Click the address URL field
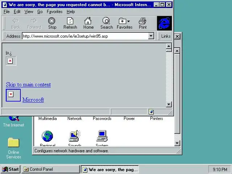 click(85, 36)
